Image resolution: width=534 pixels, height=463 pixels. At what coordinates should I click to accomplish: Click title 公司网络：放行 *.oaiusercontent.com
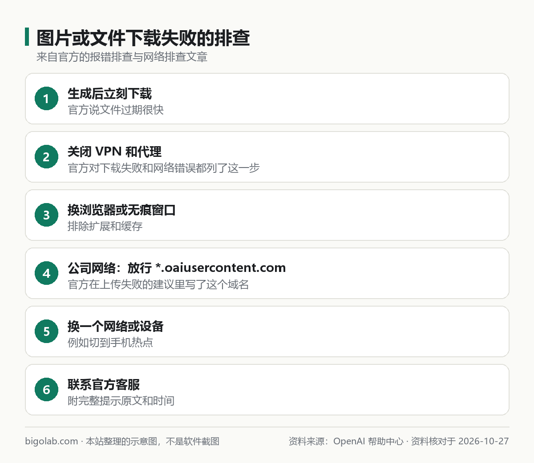pyautogui.click(x=177, y=268)
